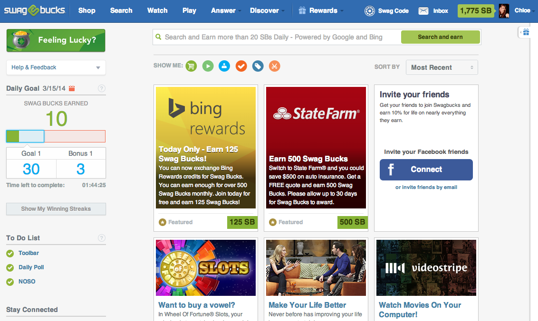Screen dimensions: 538x321
Task: Click Watch Movies On Your Computer! title
Action: (420, 310)
